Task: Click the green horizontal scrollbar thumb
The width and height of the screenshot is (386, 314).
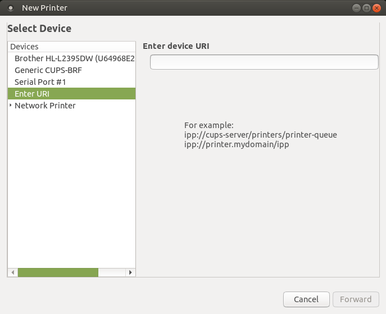Action: [58, 272]
